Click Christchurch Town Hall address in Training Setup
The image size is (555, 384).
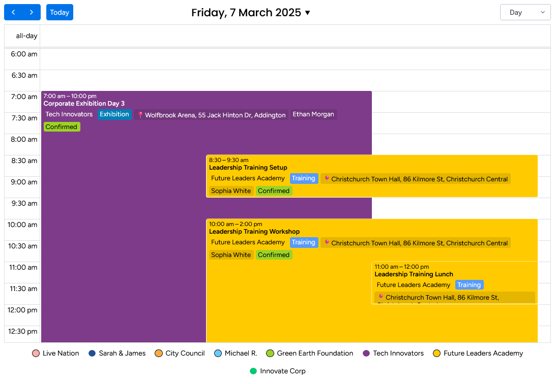(420, 179)
